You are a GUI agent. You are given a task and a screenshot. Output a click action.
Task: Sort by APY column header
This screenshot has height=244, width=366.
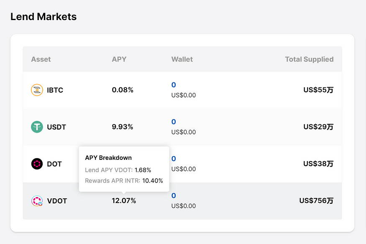[x=119, y=59]
